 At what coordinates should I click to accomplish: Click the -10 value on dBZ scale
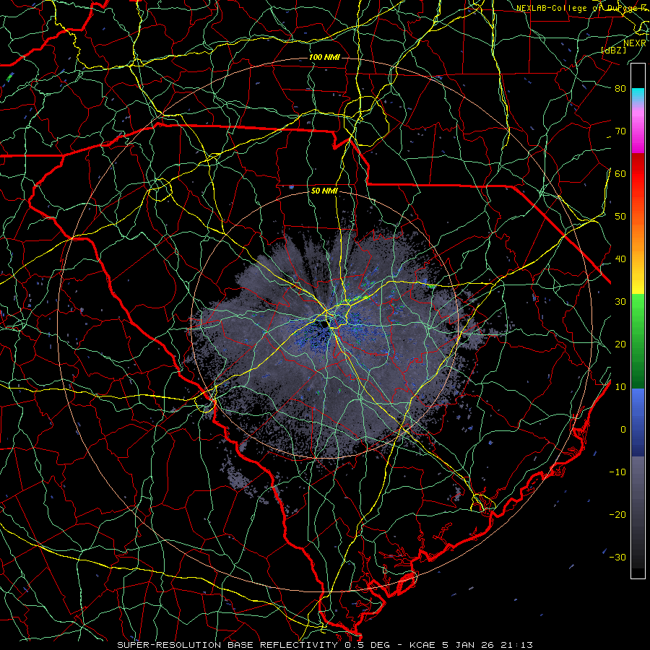pyautogui.click(x=617, y=472)
